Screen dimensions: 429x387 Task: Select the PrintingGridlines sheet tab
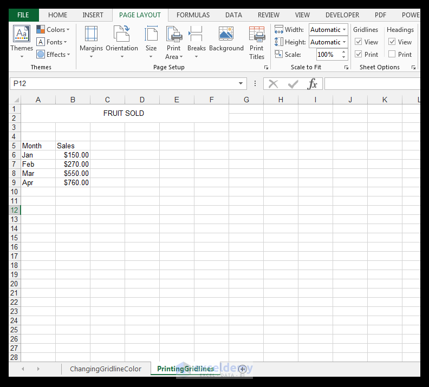pos(185,369)
